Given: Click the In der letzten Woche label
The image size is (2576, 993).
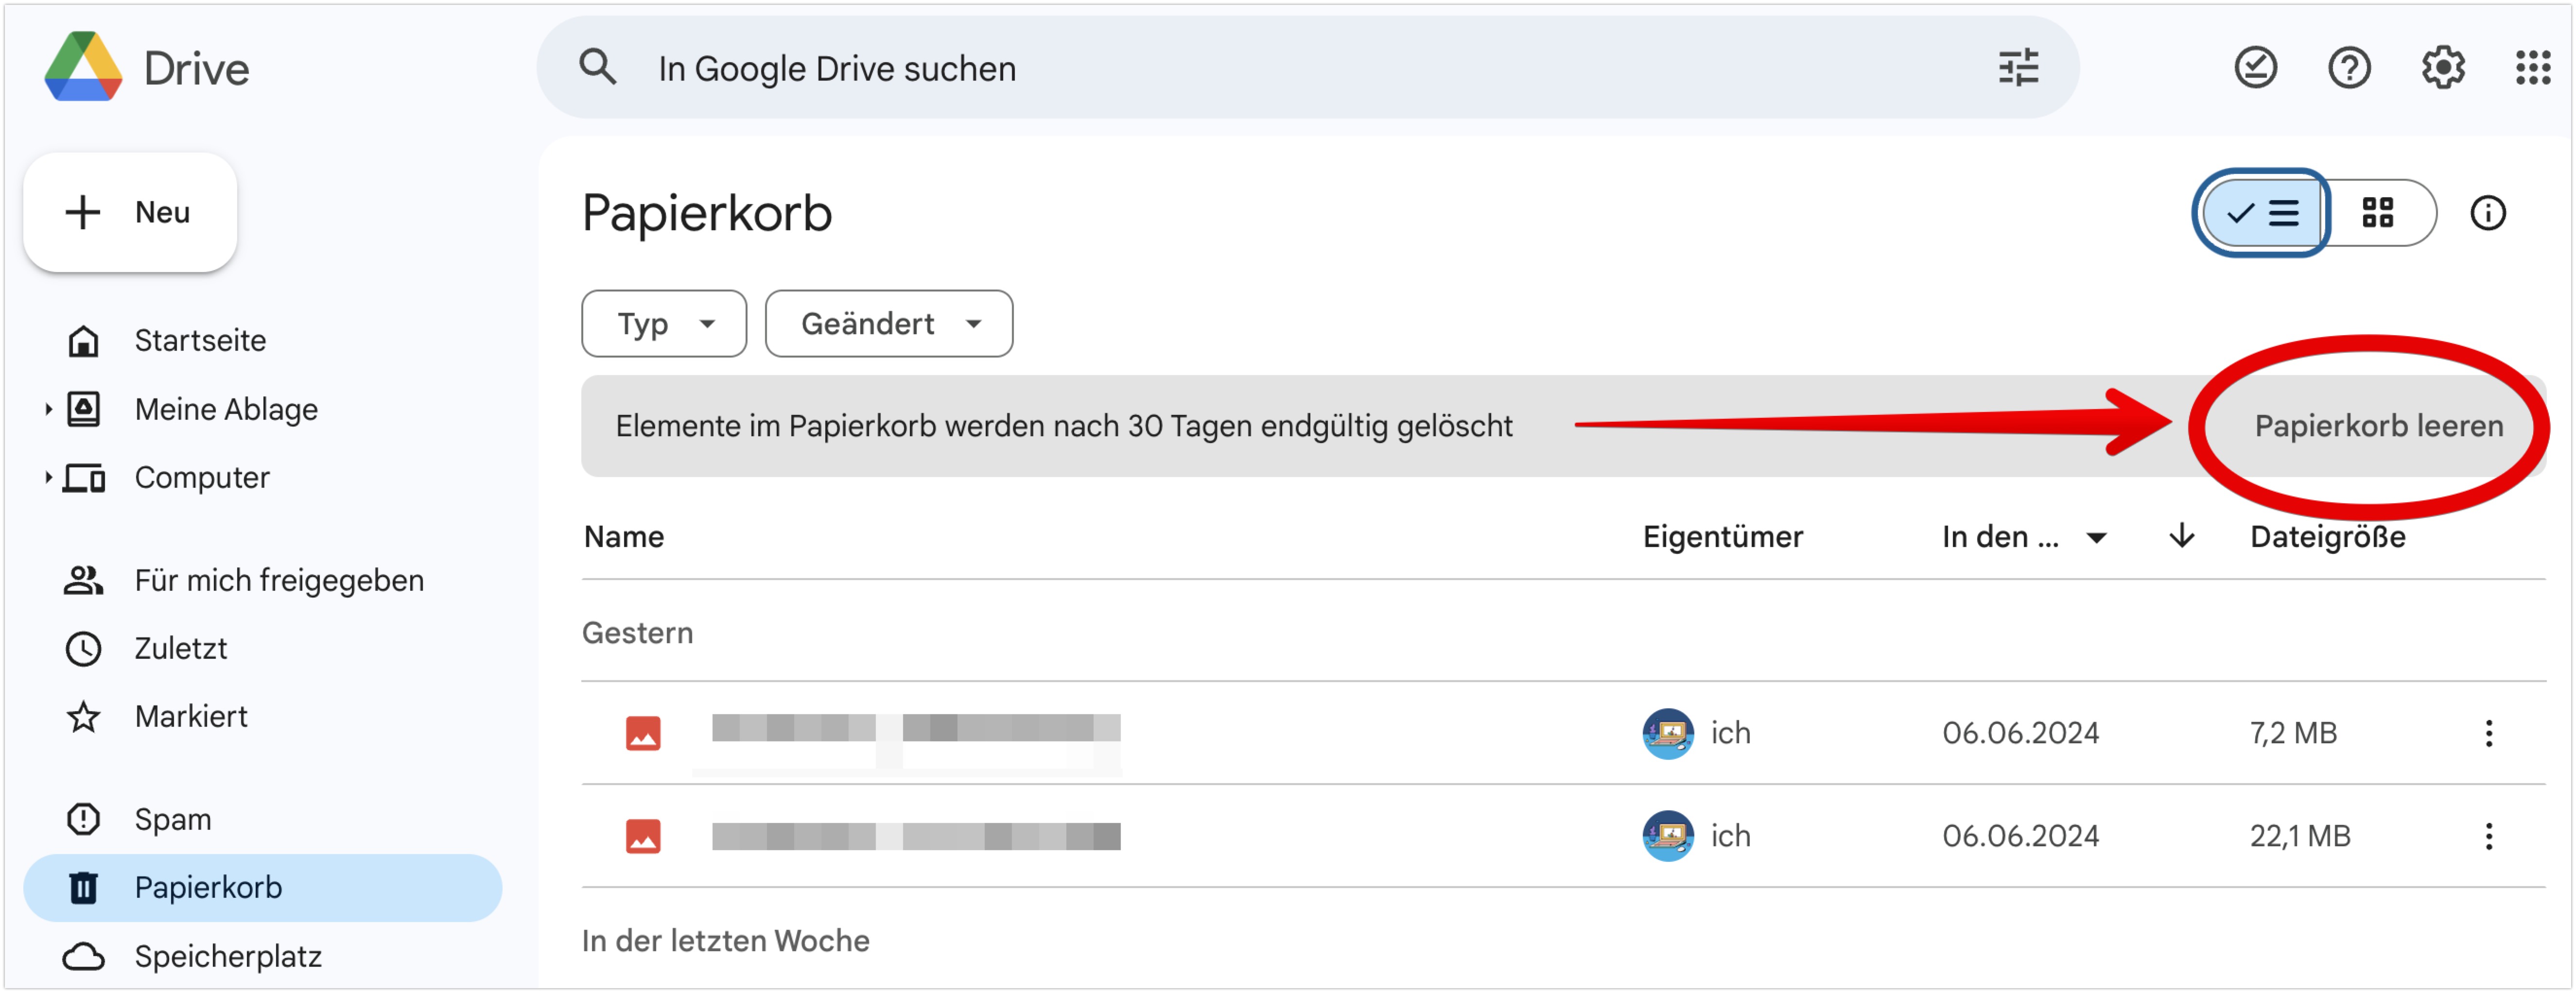Looking at the screenshot, I should point(725,941).
